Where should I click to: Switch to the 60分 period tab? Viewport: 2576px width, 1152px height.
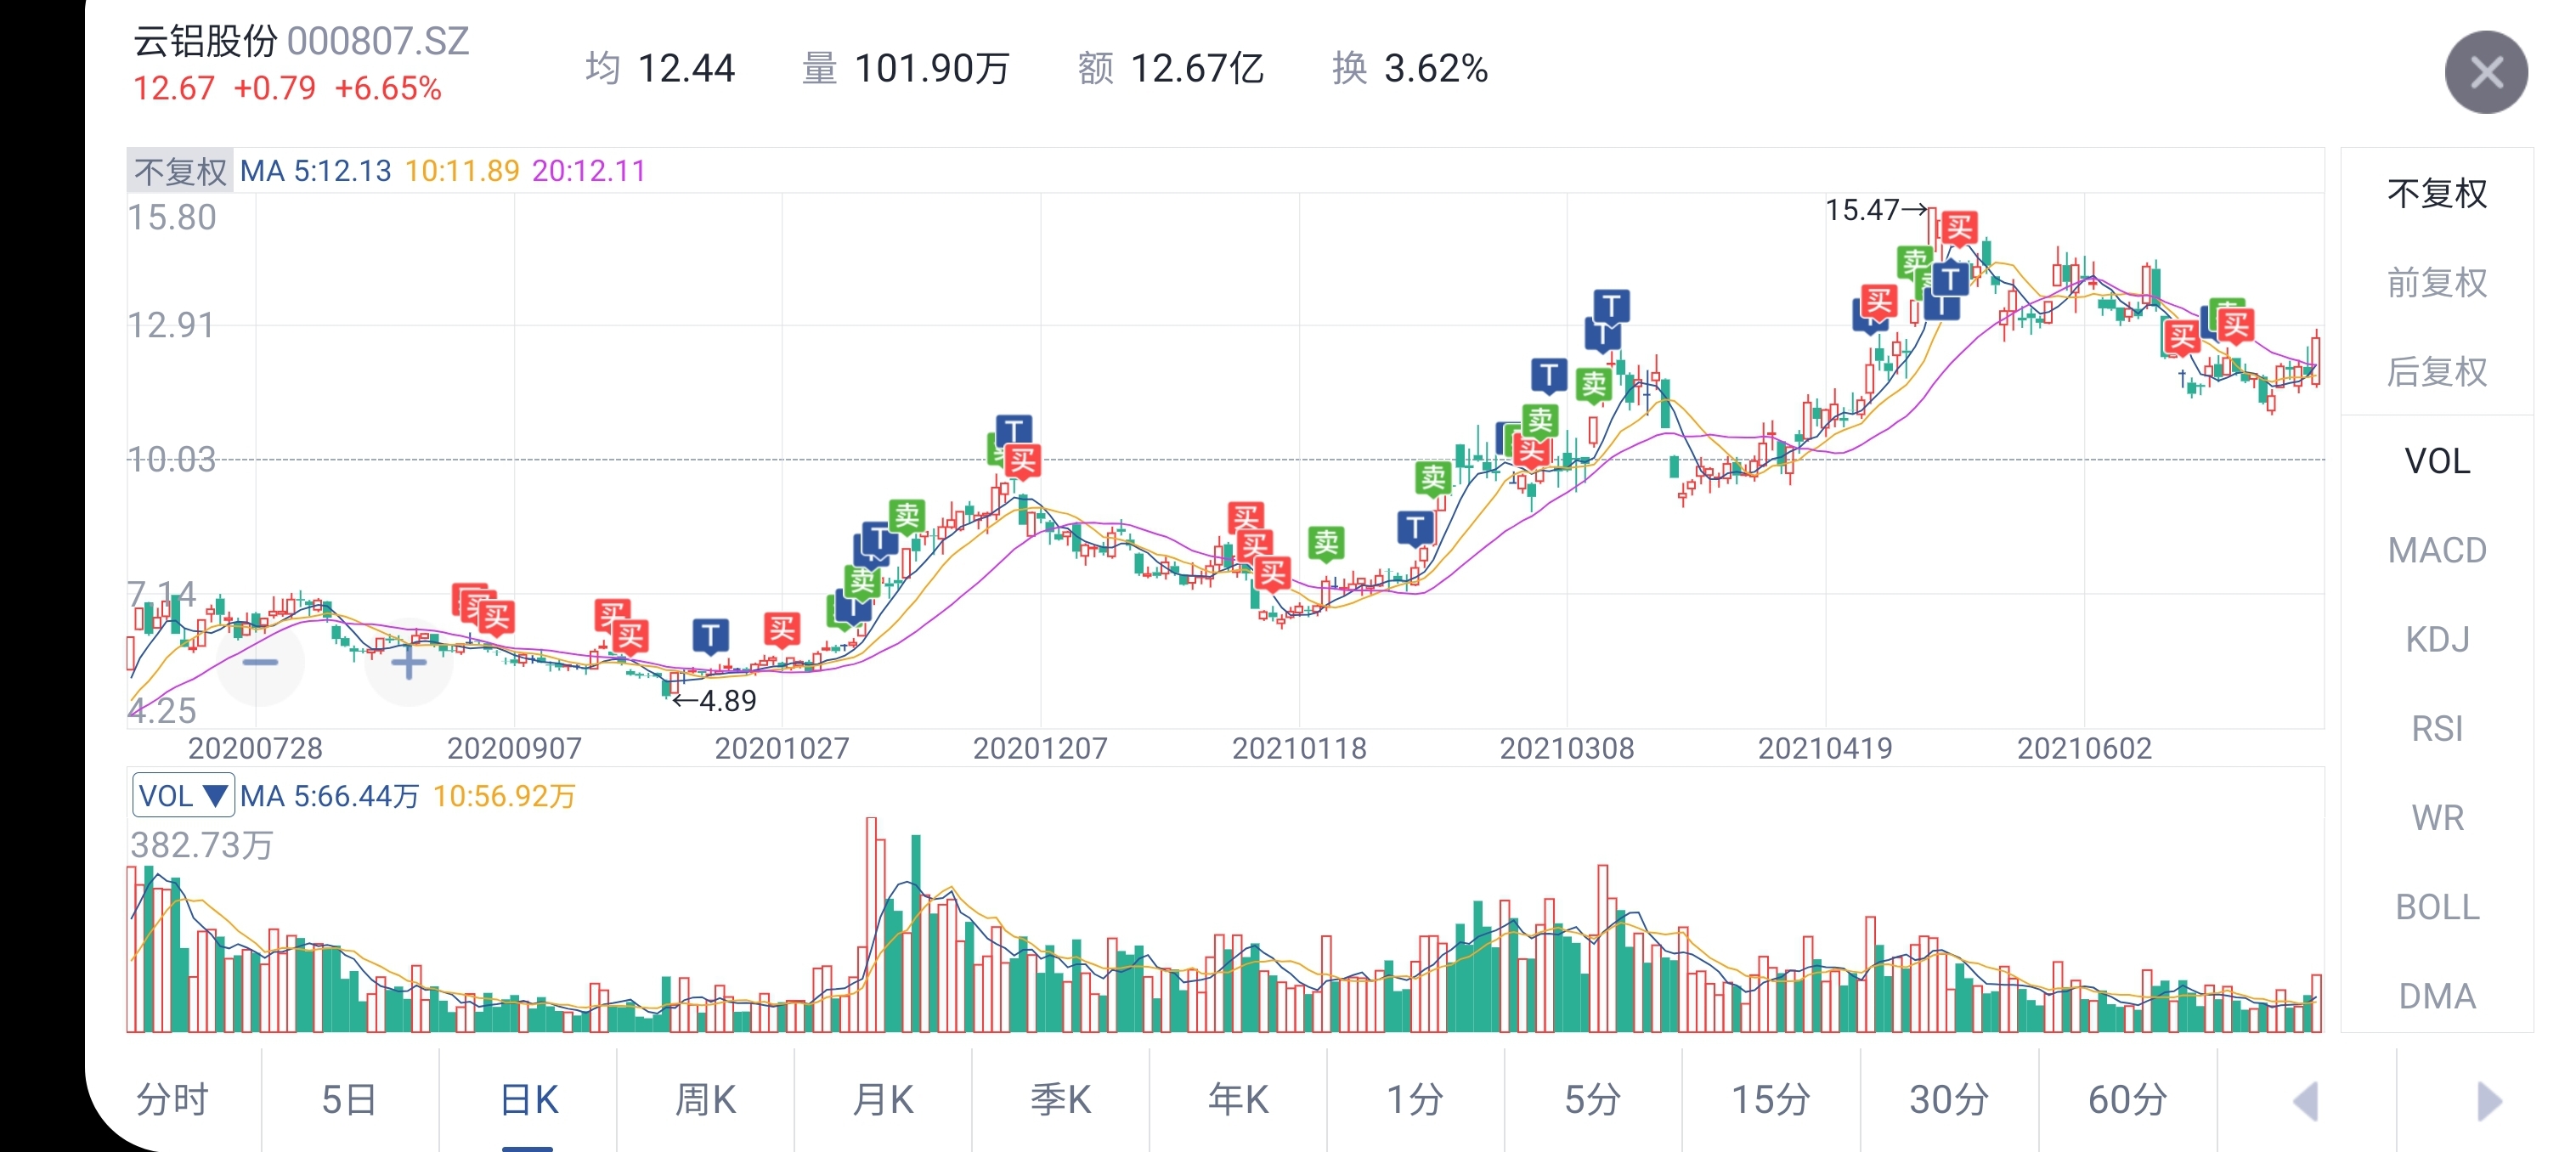pyautogui.click(x=2127, y=1100)
